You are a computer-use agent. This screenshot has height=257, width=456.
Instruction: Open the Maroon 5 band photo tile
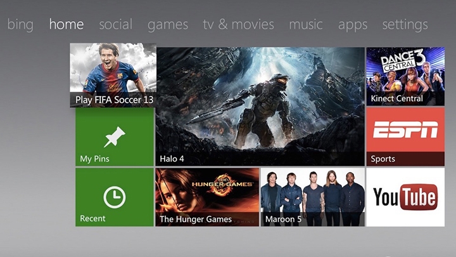[313, 194]
